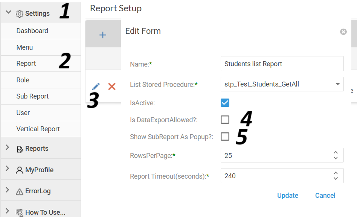Click the Reports document icon

(20, 149)
